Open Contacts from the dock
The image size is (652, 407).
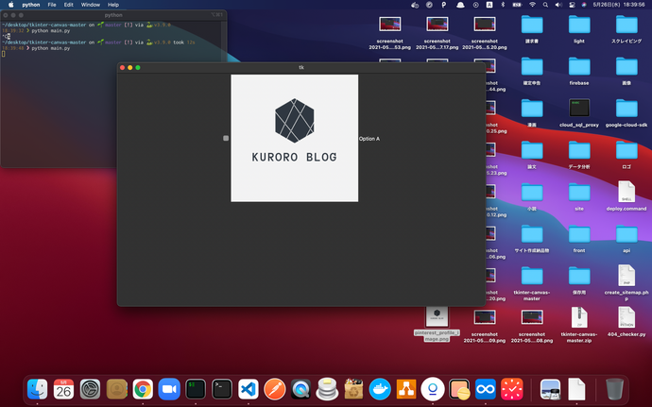tap(116, 390)
